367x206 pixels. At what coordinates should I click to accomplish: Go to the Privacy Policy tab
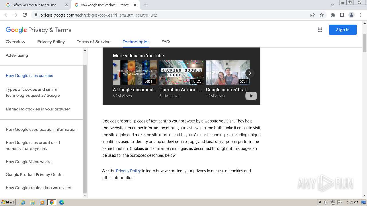(x=51, y=42)
